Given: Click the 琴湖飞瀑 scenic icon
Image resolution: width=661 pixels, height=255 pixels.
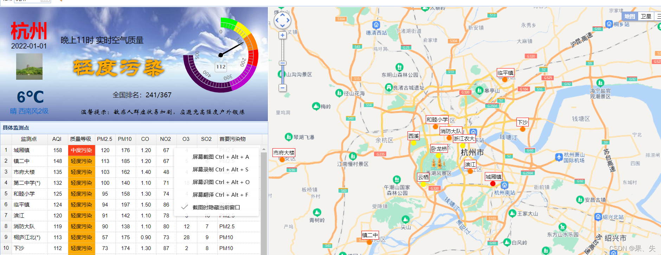Looking at the screenshot, I should (289, 137).
